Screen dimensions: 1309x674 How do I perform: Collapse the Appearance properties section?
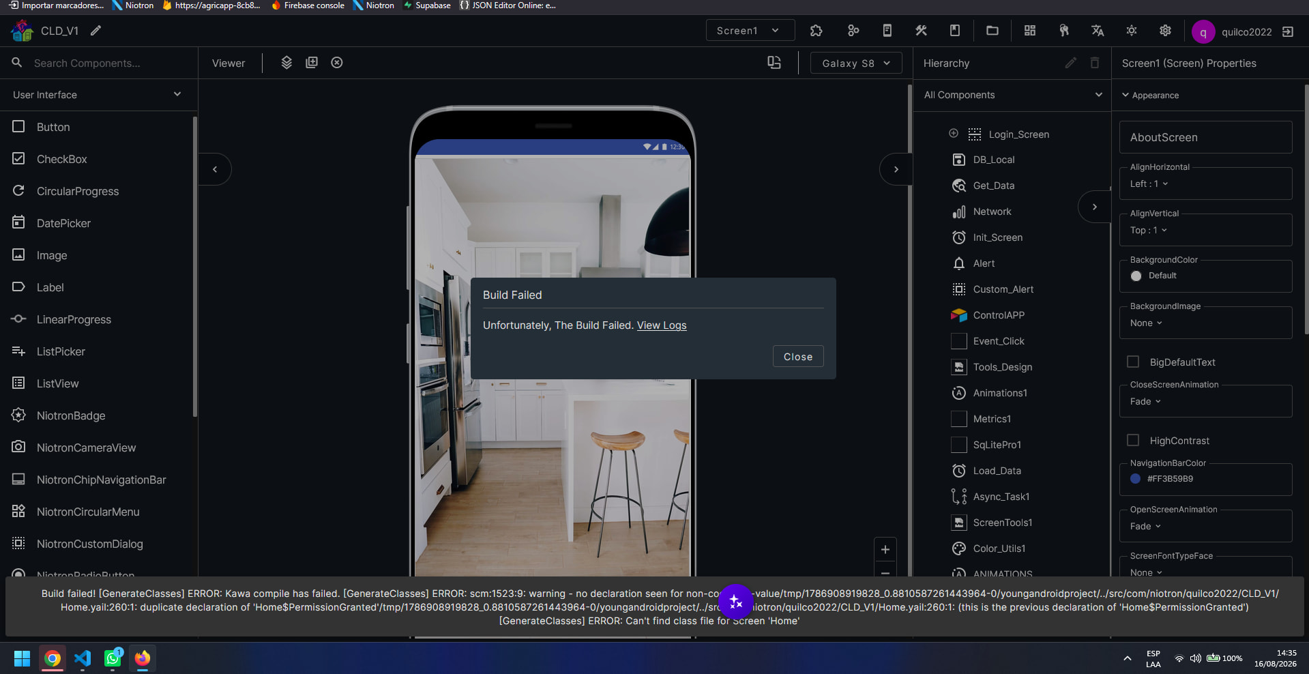point(1151,96)
